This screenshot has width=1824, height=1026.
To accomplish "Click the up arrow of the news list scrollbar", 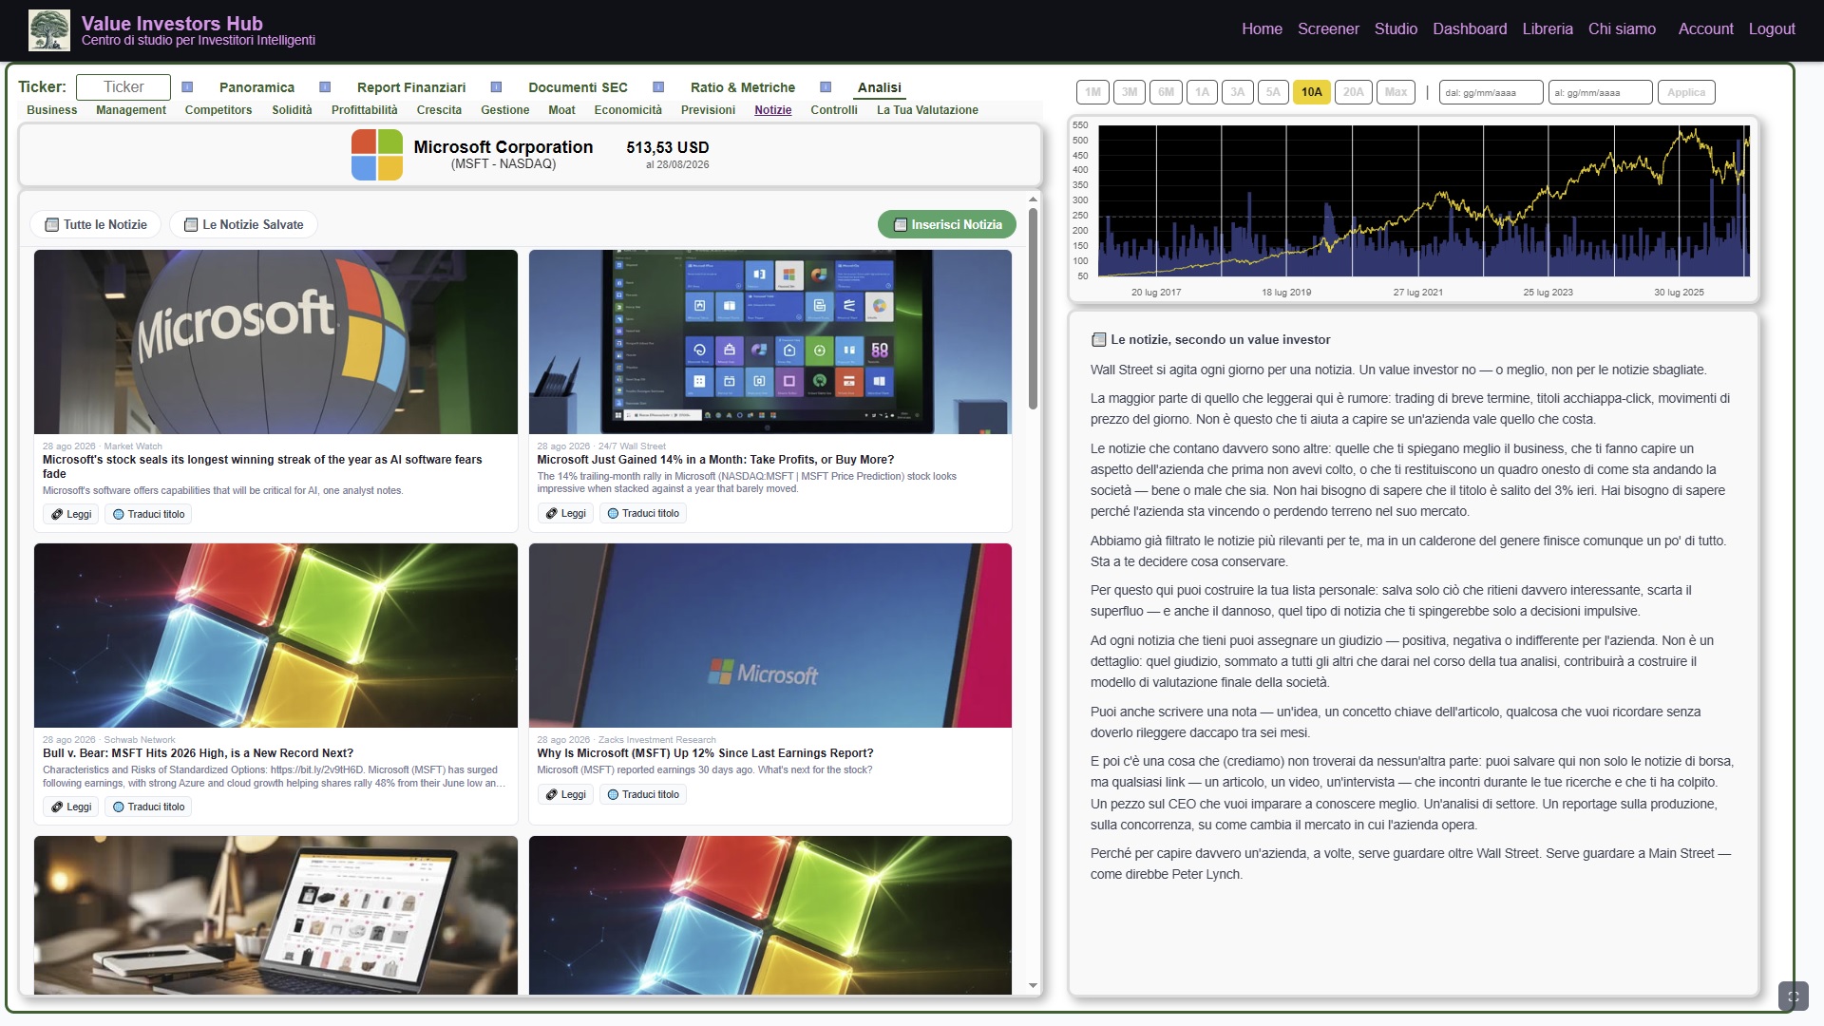I will pos(1033,199).
